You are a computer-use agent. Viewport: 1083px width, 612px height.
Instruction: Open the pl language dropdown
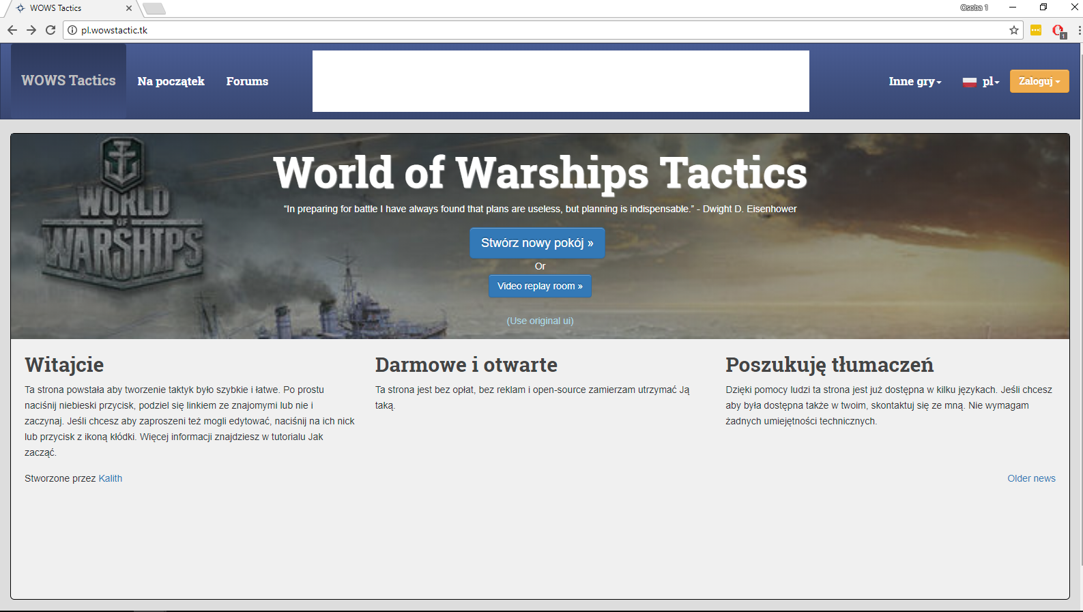981,81
